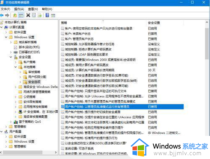The width and height of the screenshot is (210, 159).
Task: Open the 文件(F) menu
Action: click(x=5, y=9)
